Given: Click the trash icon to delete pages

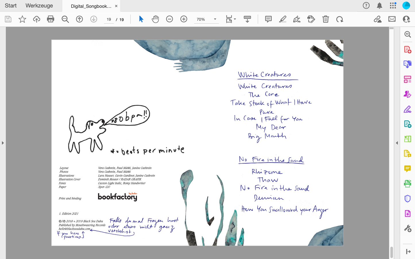Looking at the screenshot, I should tap(325, 19).
